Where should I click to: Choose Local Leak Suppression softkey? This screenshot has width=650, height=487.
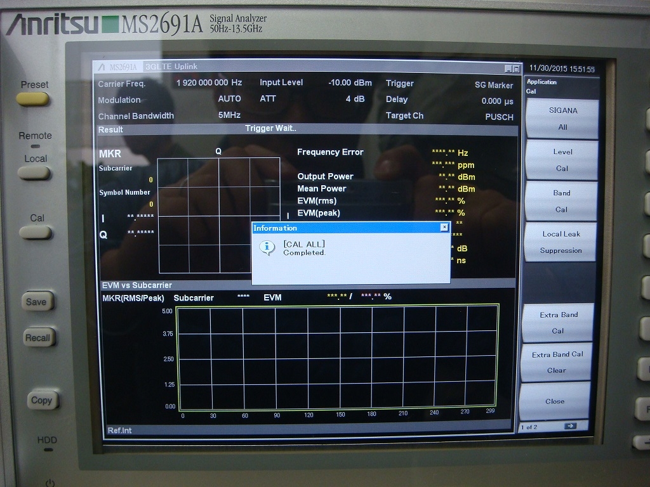(560, 242)
